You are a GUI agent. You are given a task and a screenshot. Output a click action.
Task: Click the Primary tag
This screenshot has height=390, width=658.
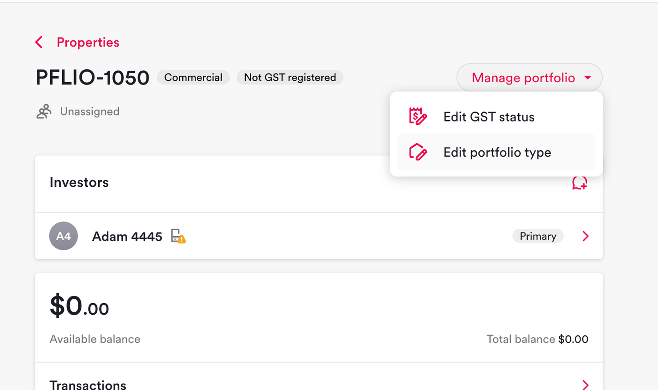pos(538,236)
